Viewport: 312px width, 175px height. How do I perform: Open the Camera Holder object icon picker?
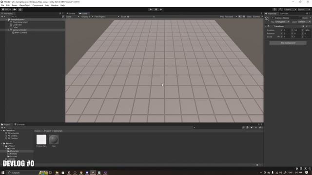click(x=267, y=18)
